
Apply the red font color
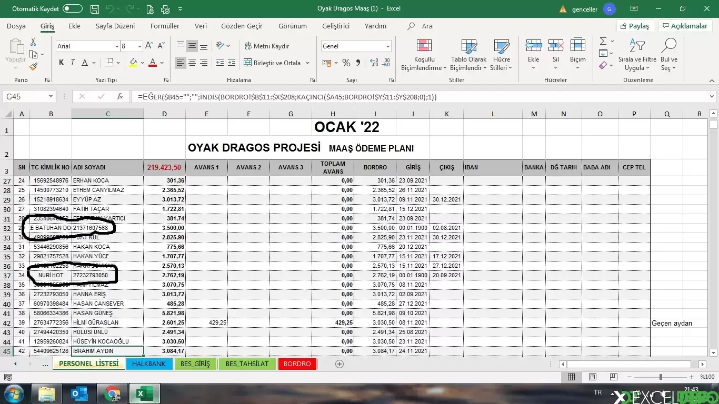tap(153, 63)
